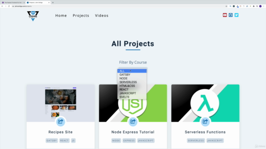Select the Projects | John Smilga tab
The height and width of the screenshot is (149, 266).
pos(38,2)
